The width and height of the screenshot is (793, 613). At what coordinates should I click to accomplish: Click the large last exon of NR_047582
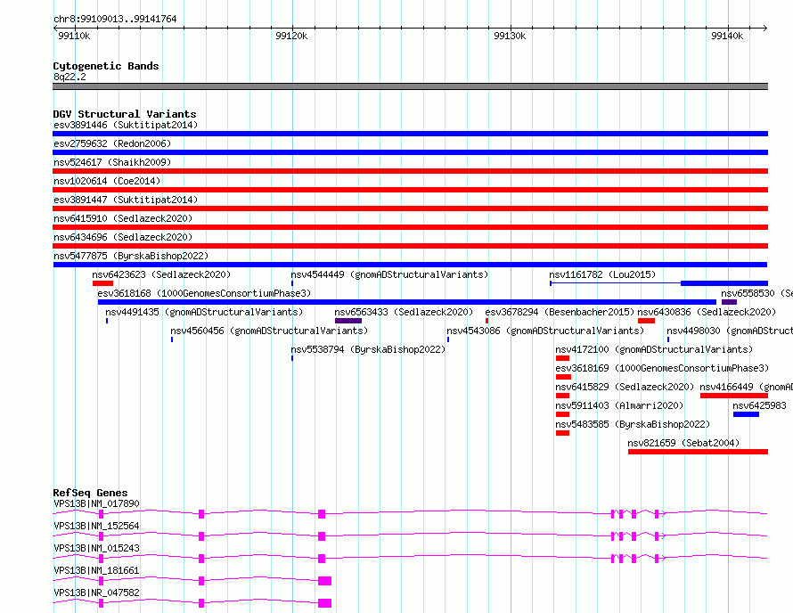click(x=324, y=603)
